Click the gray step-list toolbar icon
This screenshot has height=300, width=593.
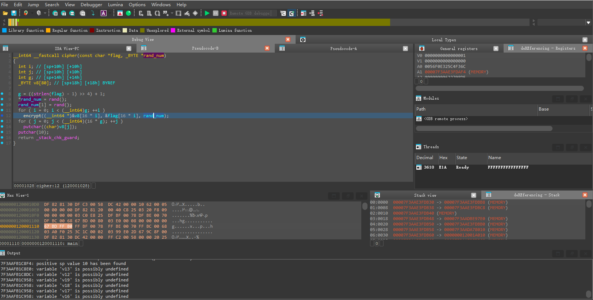click(x=312, y=13)
